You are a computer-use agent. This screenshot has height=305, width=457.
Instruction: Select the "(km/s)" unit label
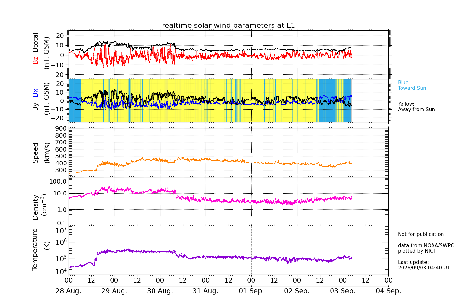(x=47, y=152)
